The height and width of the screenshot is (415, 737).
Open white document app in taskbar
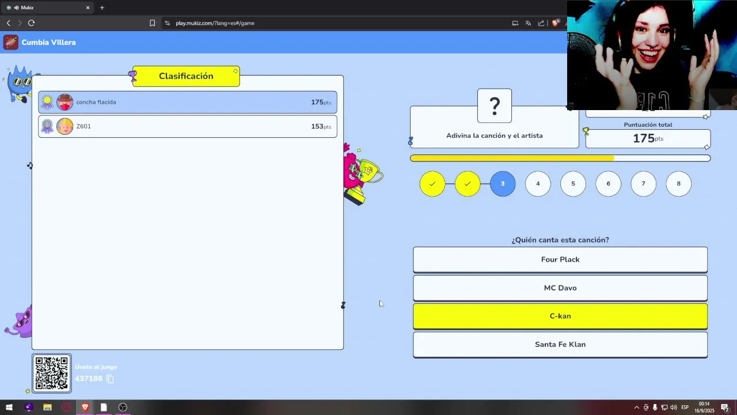click(x=104, y=408)
